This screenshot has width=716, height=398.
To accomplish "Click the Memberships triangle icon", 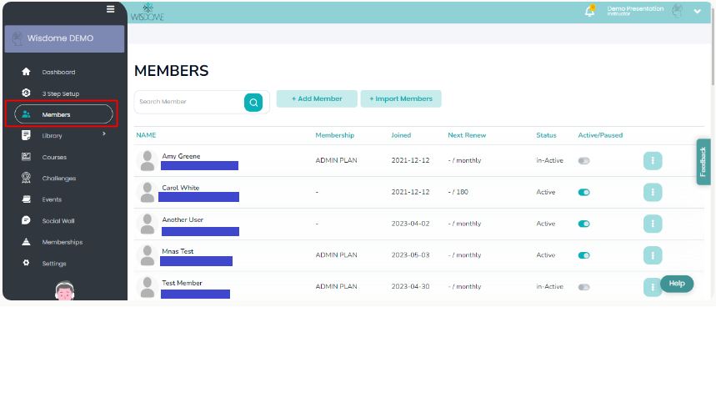I will point(26,242).
